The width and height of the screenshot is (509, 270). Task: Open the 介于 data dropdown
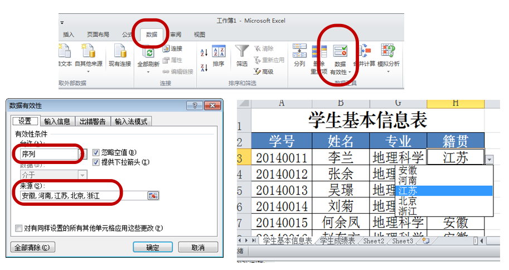[83, 175]
